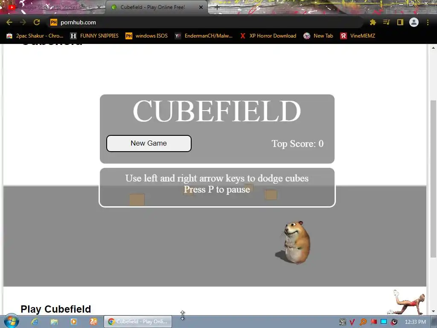Click the Top Score: 0 label
This screenshot has width=437, height=328.
[x=297, y=143]
